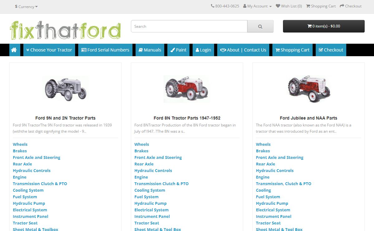The image size is (374, 231).
Task: Open Tractor Seat under Ford 8N
Action: point(147,223)
